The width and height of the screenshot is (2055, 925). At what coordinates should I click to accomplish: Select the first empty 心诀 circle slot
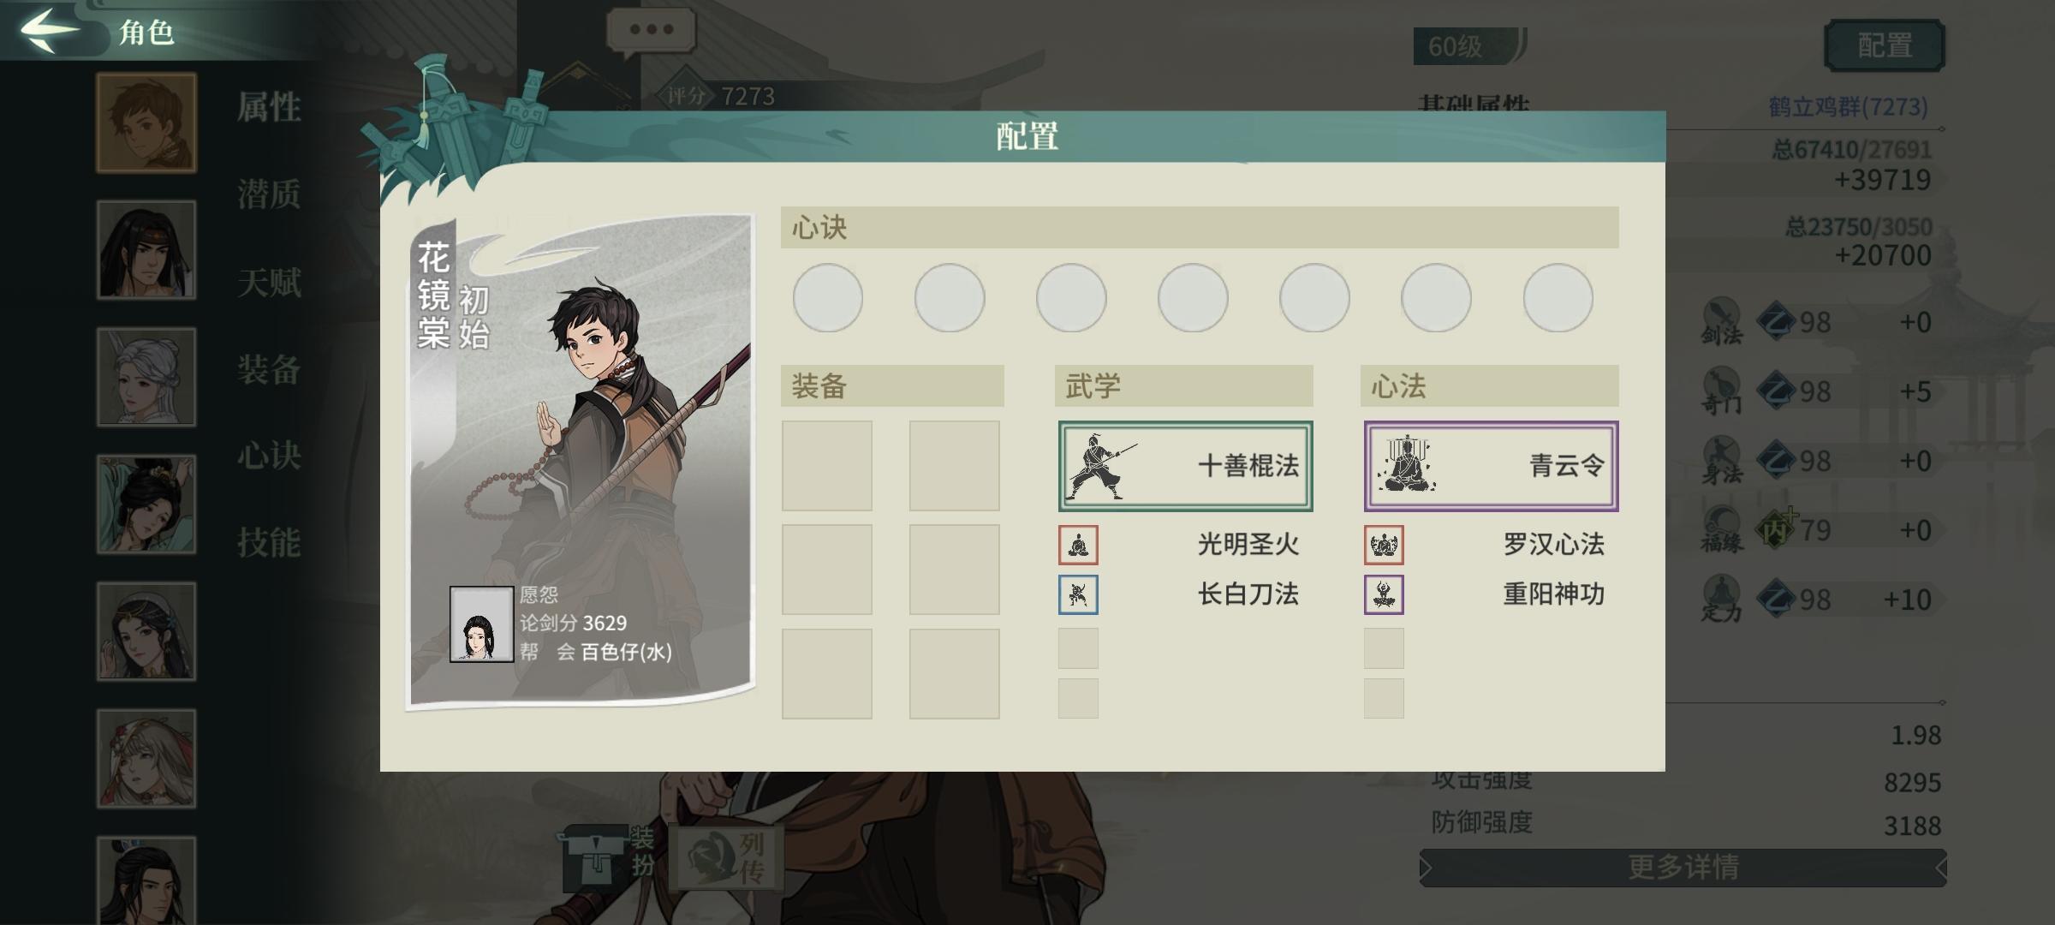(827, 298)
